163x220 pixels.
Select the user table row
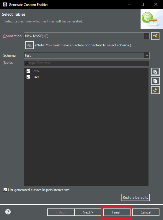coord(86,77)
